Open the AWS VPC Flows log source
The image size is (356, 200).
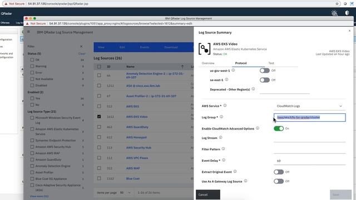click(137, 158)
